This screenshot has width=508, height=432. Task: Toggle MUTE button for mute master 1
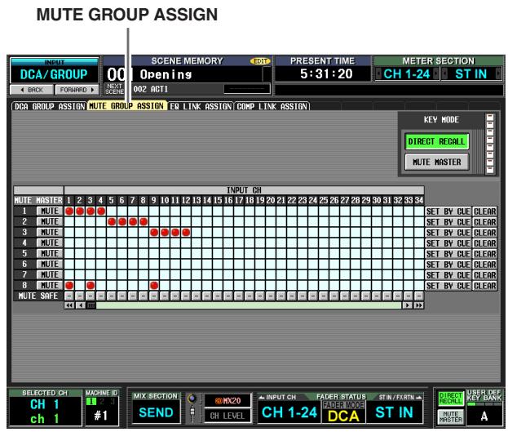pos(50,211)
